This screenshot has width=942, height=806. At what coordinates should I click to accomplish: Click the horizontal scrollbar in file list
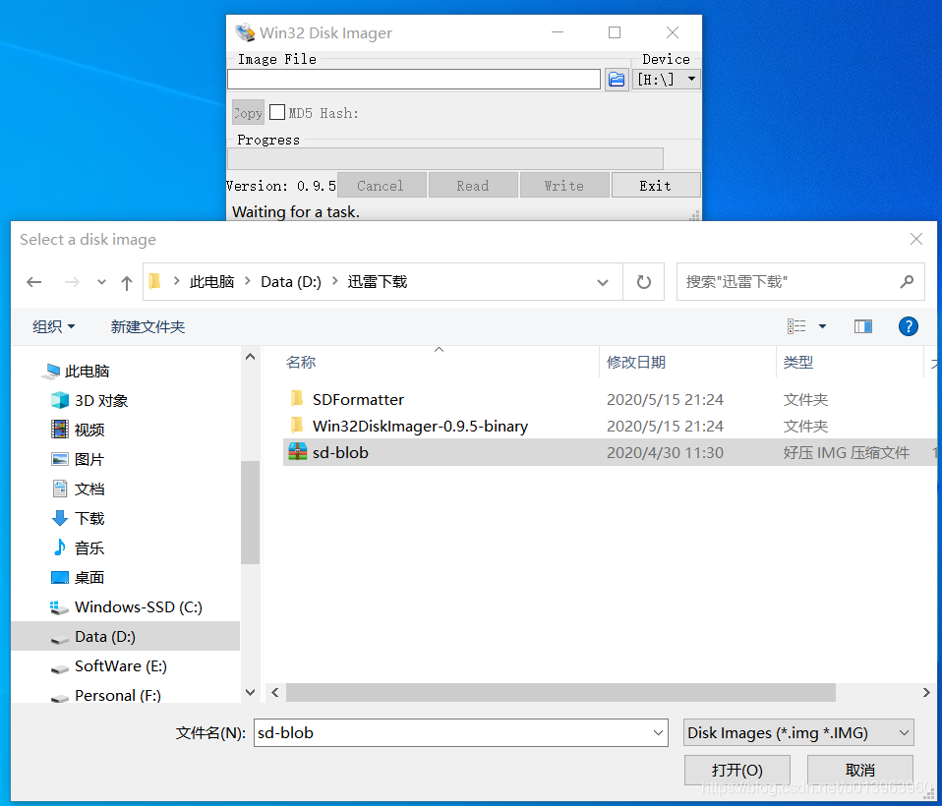click(560, 693)
